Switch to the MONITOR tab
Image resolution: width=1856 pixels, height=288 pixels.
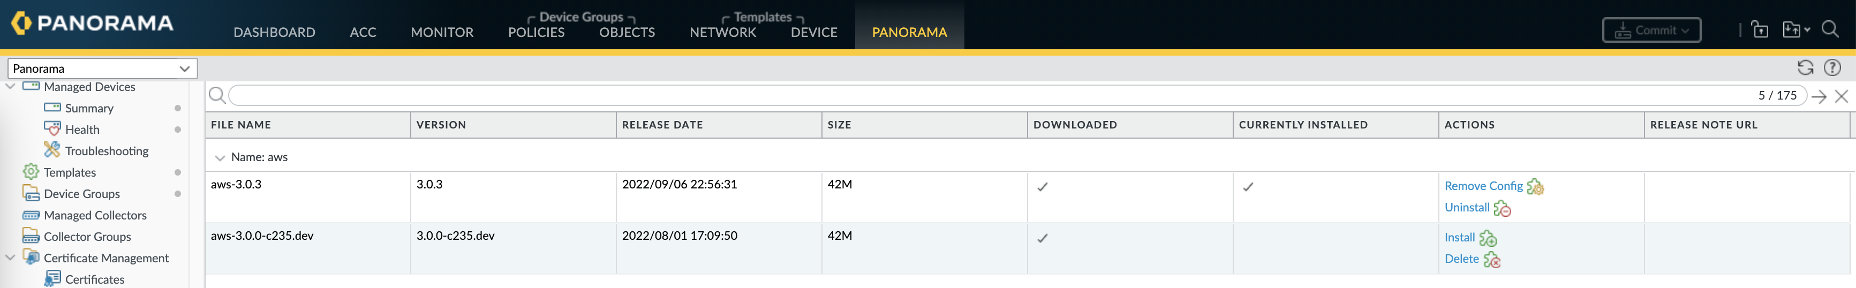pos(442,33)
